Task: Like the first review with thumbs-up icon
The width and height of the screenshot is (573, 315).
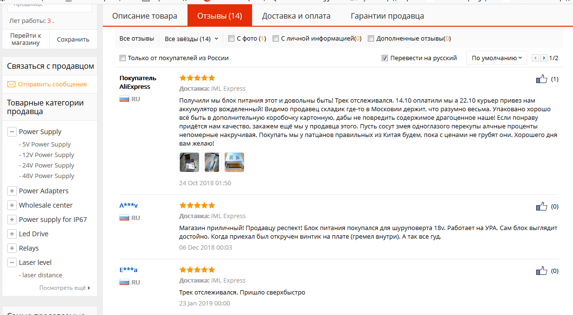Action: 541,79
